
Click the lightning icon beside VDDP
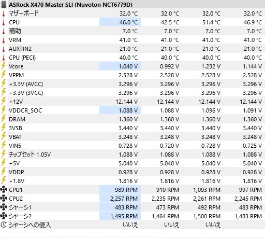(x=4, y=172)
